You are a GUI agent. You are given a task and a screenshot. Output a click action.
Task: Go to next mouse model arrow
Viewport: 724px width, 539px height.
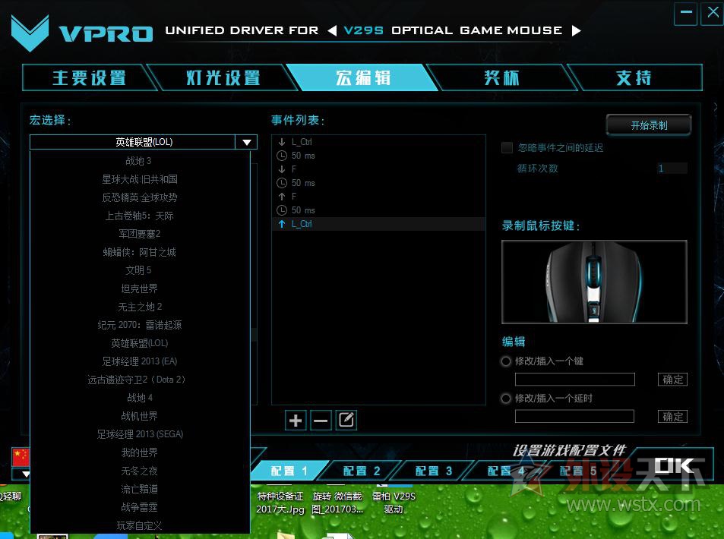coord(576,30)
